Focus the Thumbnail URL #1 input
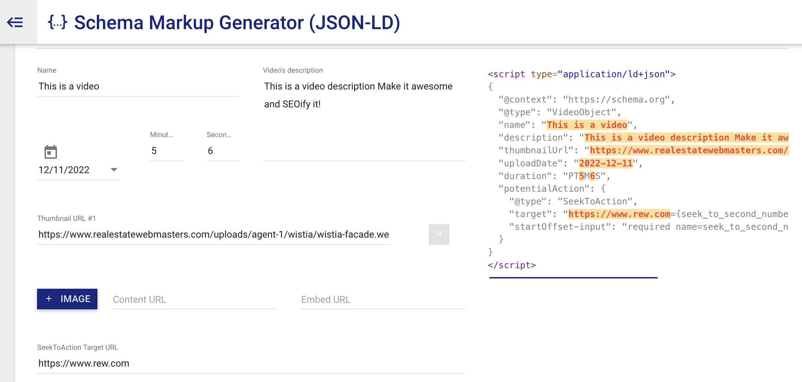Screen dimensions: 802x382 (213, 235)
